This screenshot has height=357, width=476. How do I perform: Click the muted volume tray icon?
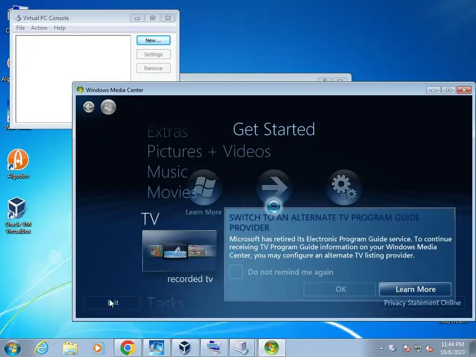(x=429, y=348)
